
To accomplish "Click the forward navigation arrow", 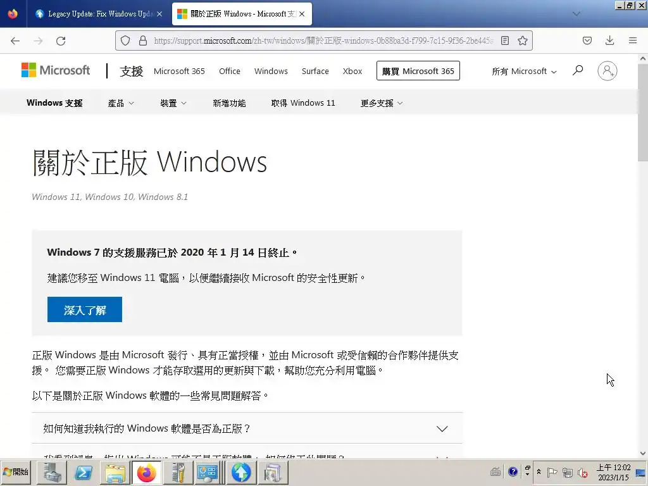I will (38, 41).
